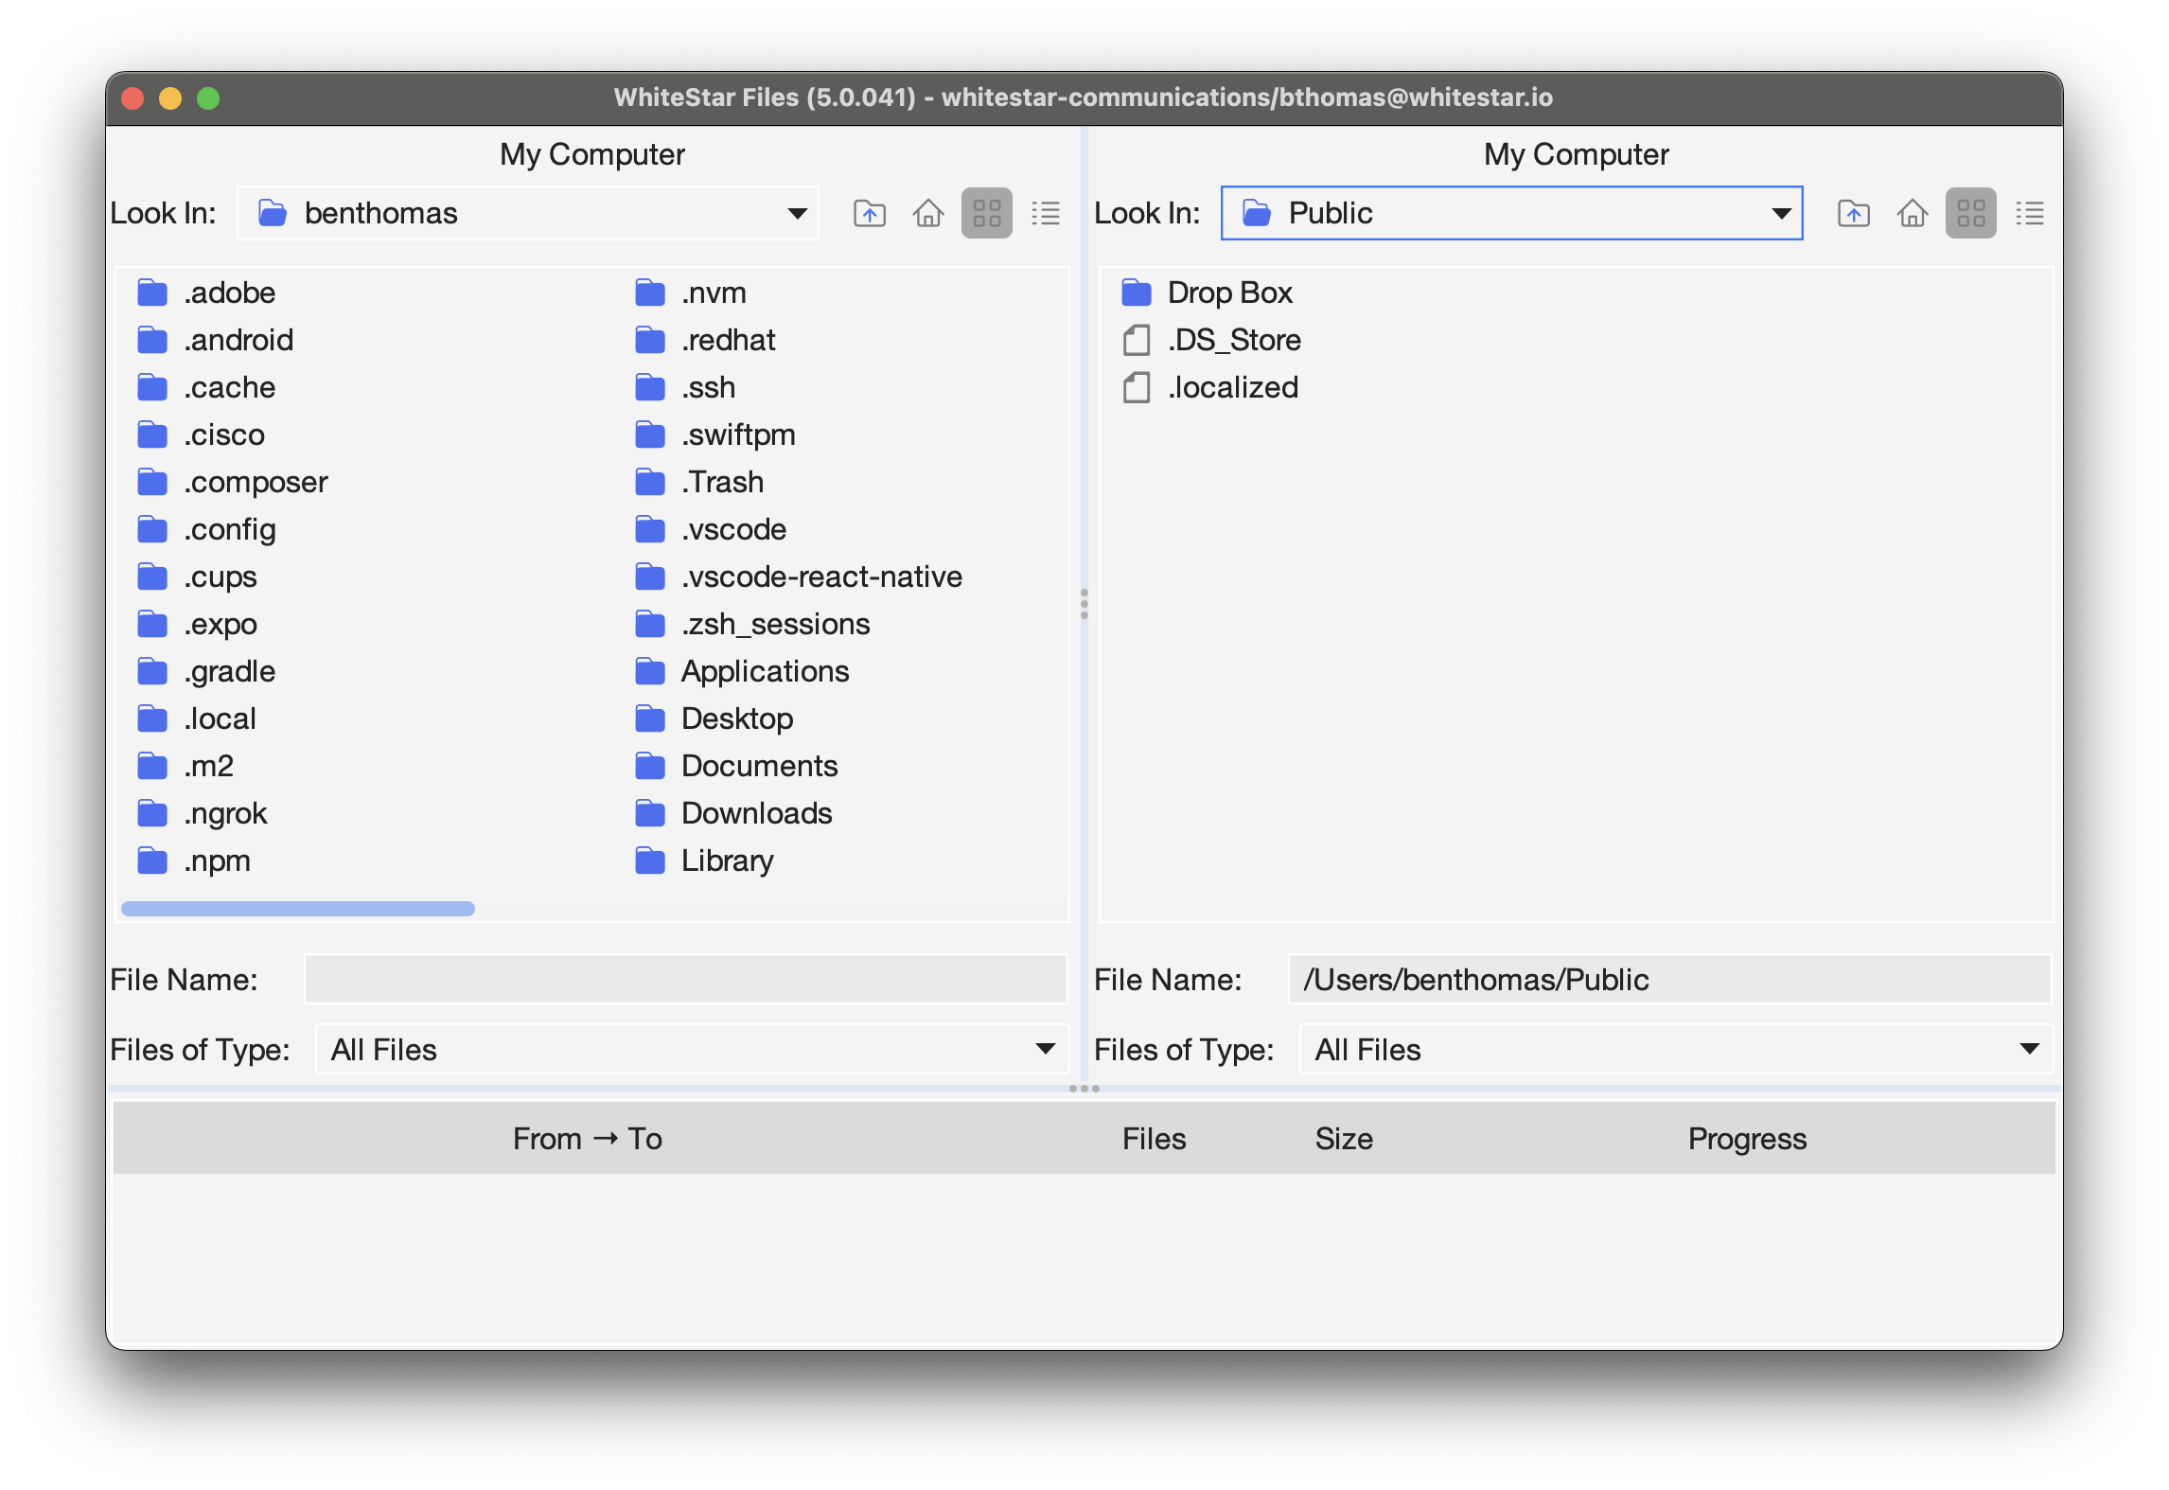This screenshot has height=1490, width=2169.
Task: Open the benthomas Look In dropdown
Action: pyautogui.click(x=528, y=213)
